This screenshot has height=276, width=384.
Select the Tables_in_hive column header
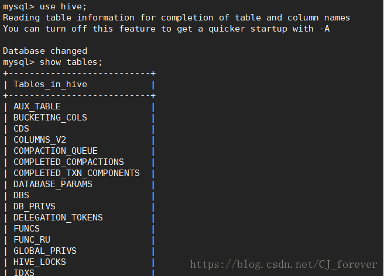click(50, 84)
